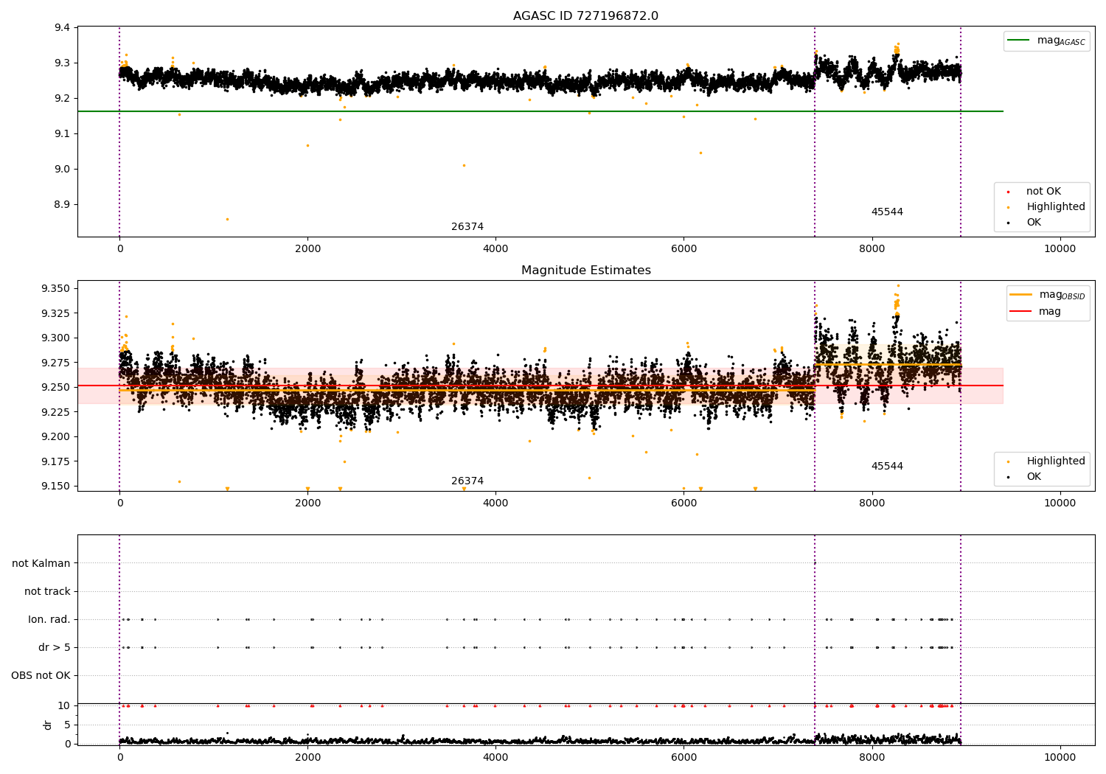Click the red 'not OK' legend marker in top plot
Image resolution: width=1106 pixels, height=774 pixels.
[x=1009, y=192]
